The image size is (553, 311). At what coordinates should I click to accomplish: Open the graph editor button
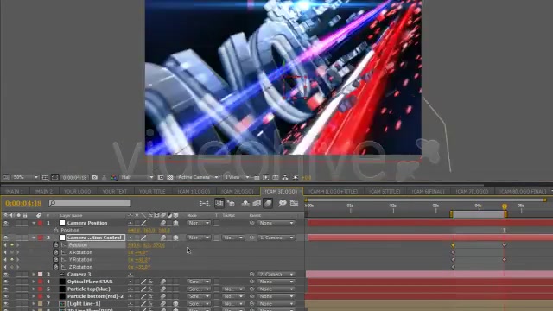point(294,203)
